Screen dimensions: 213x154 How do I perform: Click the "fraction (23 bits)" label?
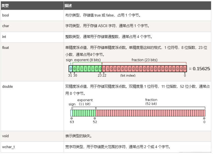click(x=144, y=60)
